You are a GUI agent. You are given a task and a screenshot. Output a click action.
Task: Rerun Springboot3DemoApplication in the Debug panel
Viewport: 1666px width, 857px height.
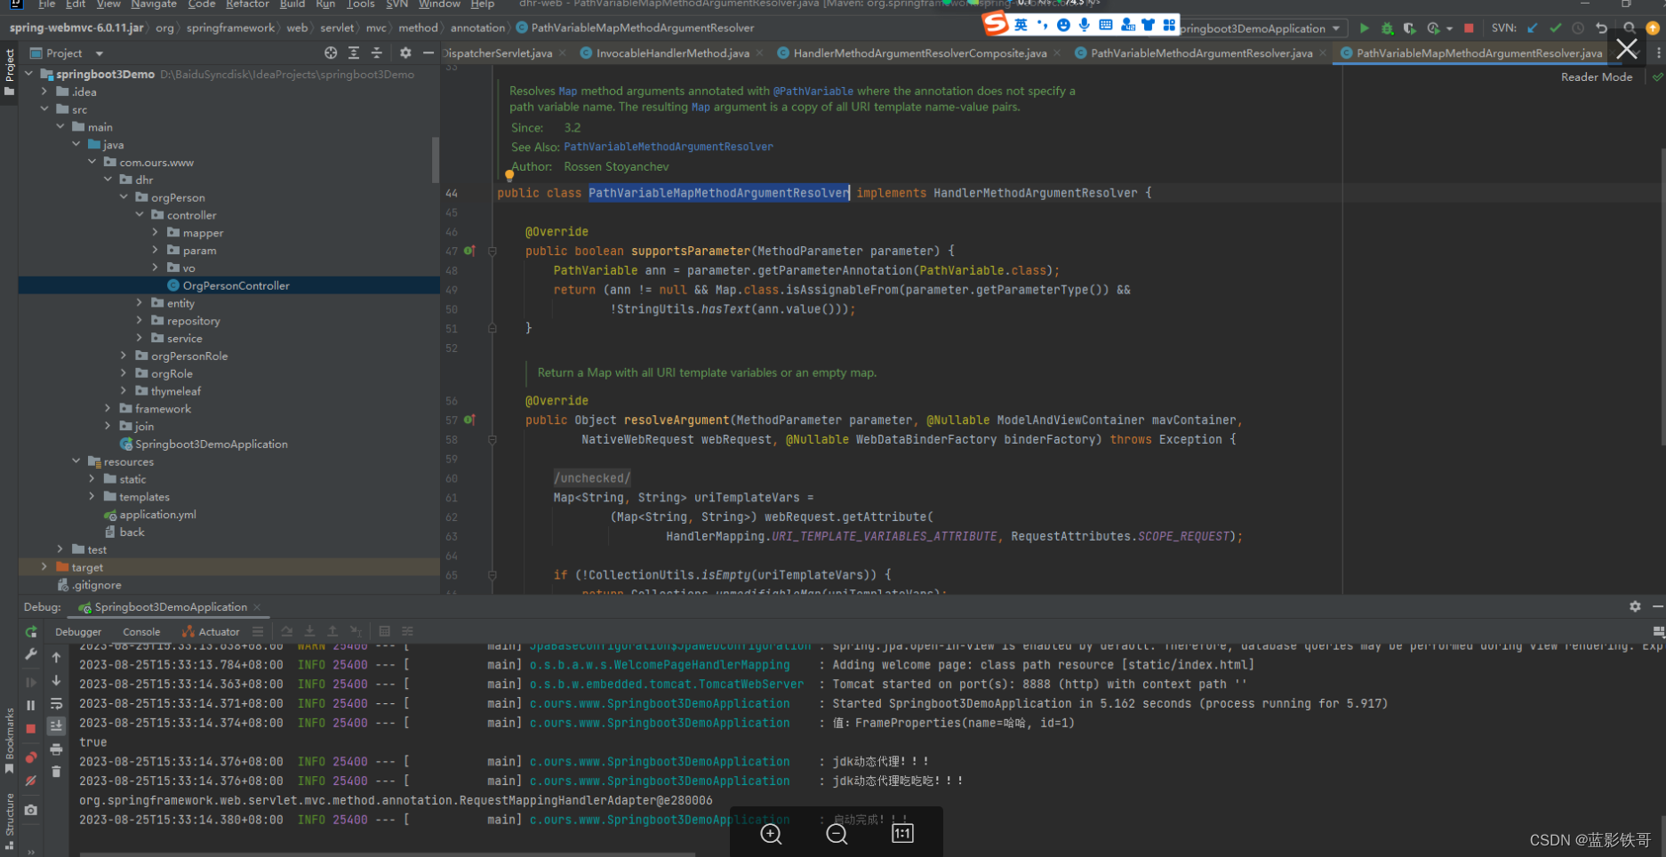click(31, 632)
